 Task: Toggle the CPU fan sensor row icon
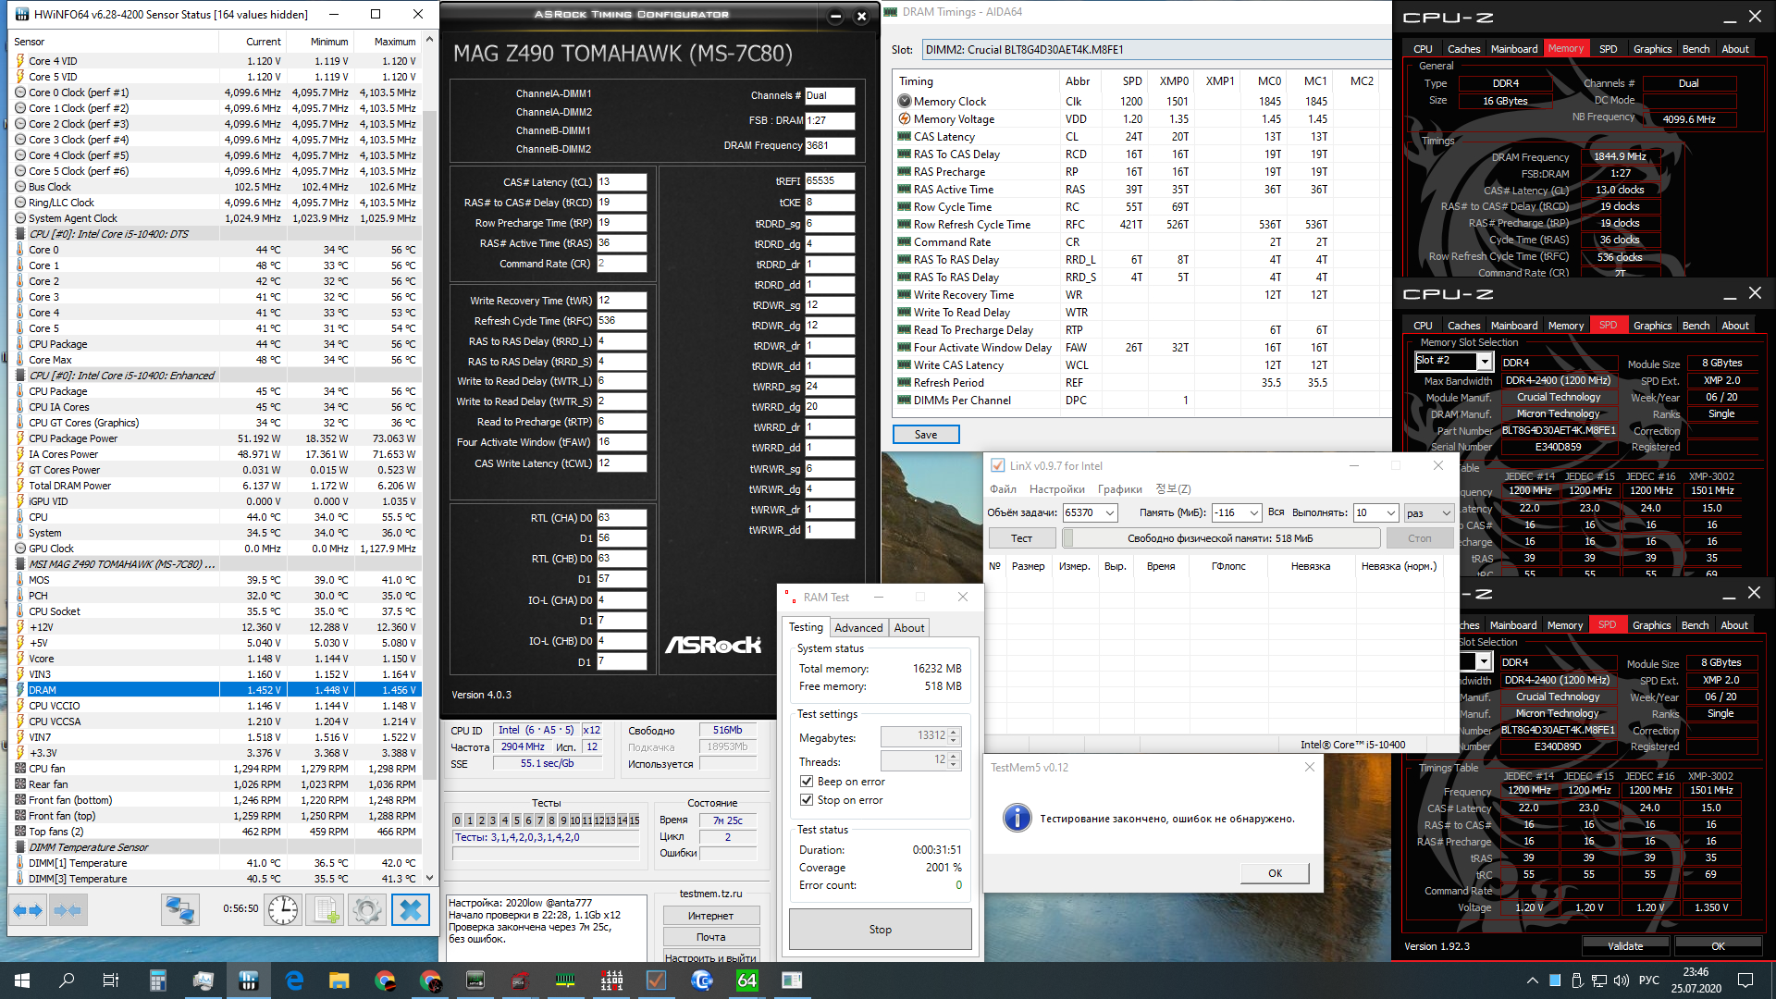(20, 769)
